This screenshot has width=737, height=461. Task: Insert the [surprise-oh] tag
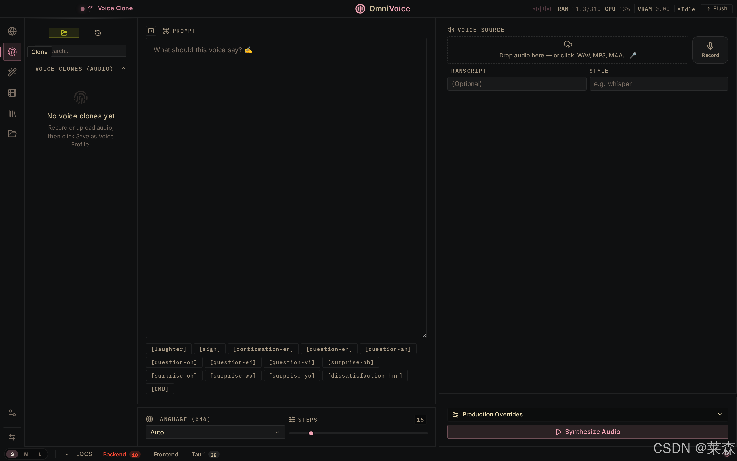174,376
